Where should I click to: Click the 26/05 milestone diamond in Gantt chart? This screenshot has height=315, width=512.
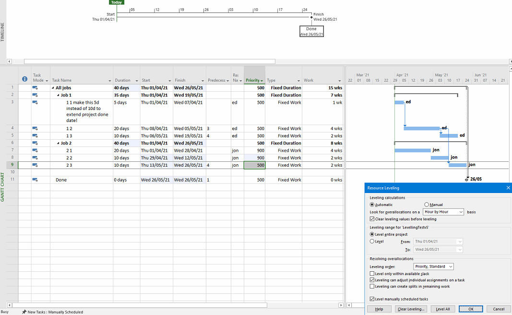(466, 180)
